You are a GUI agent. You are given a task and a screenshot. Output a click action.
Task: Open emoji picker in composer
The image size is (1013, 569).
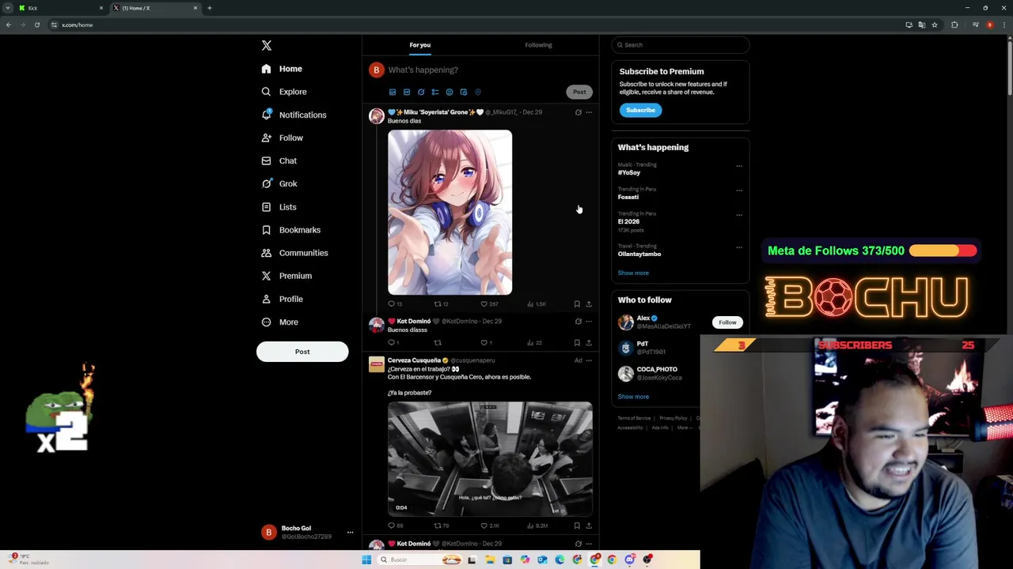pos(450,92)
